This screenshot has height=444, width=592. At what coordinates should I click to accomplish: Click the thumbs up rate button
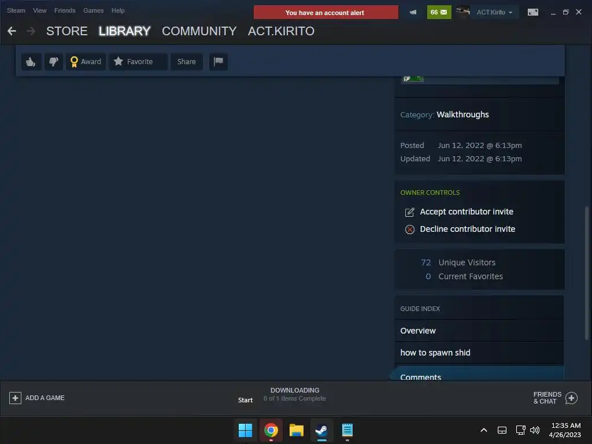point(31,61)
